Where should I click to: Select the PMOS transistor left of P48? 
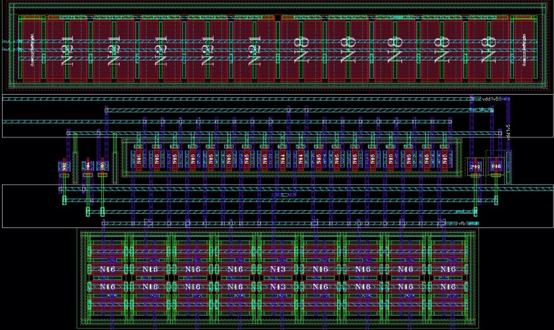pyautogui.click(x=476, y=166)
